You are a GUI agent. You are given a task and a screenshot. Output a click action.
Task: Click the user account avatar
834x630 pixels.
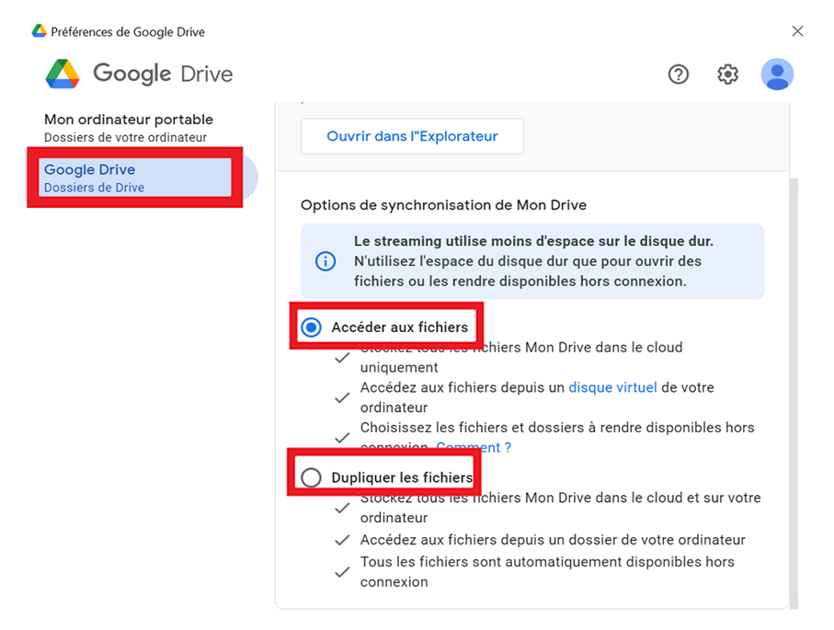click(777, 74)
